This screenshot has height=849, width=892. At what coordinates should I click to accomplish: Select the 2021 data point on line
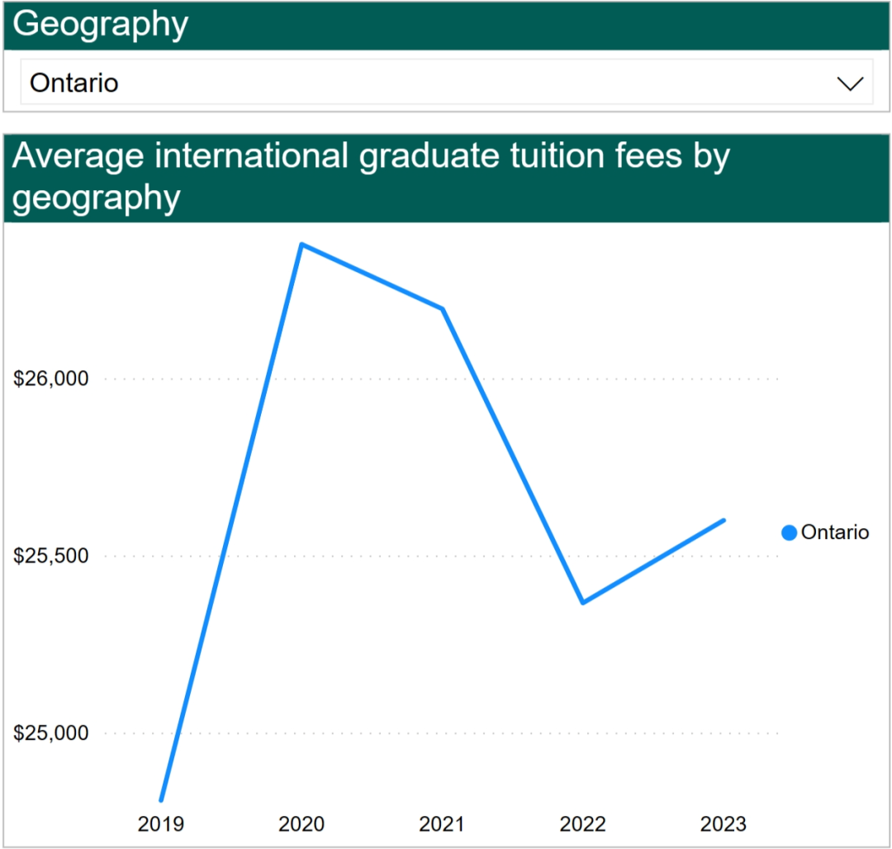click(x=443, y=308)
